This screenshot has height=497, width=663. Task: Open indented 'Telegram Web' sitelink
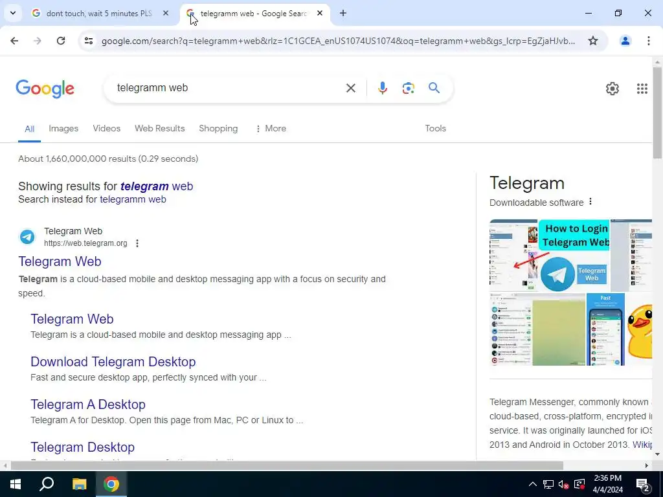(x=72, y=319)
